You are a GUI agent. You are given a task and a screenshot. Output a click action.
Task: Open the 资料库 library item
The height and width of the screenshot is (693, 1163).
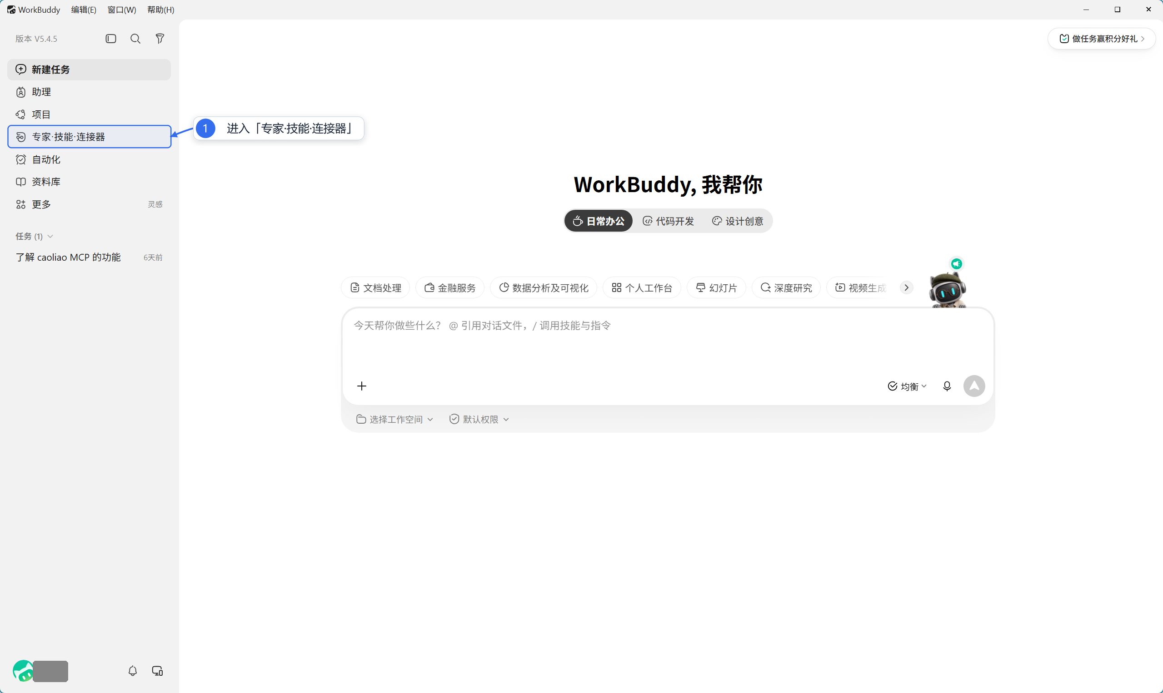click(89, 182)
